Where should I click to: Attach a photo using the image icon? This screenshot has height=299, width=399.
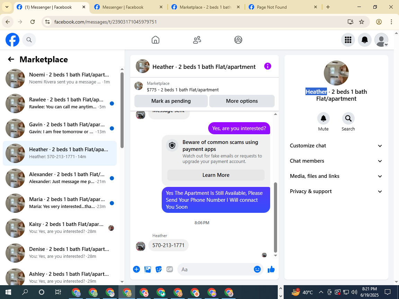(x=148, y=269)
